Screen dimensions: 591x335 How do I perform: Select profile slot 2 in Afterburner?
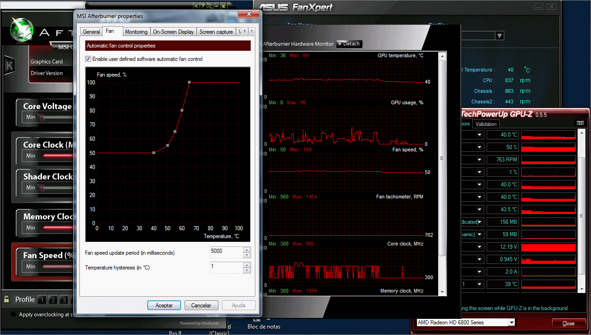53,300
